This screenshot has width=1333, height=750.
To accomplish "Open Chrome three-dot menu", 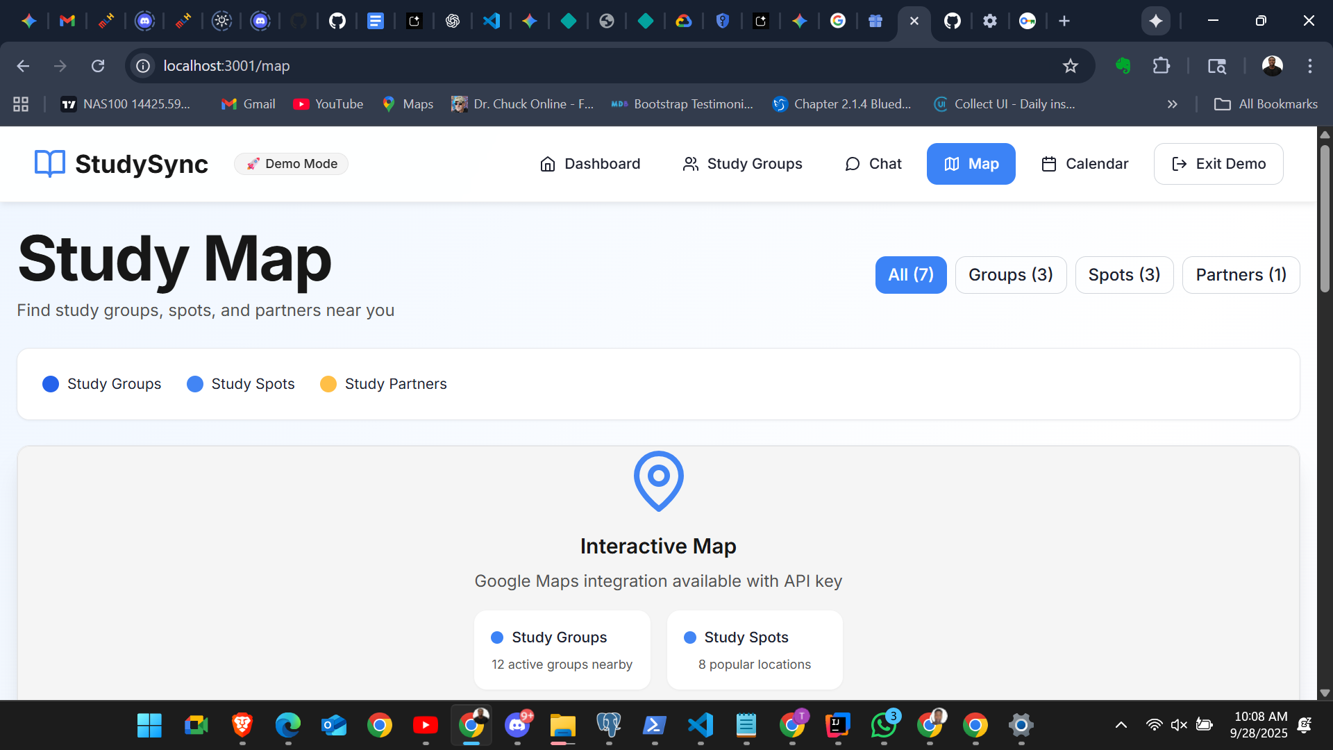I will tap(1309, 66).
